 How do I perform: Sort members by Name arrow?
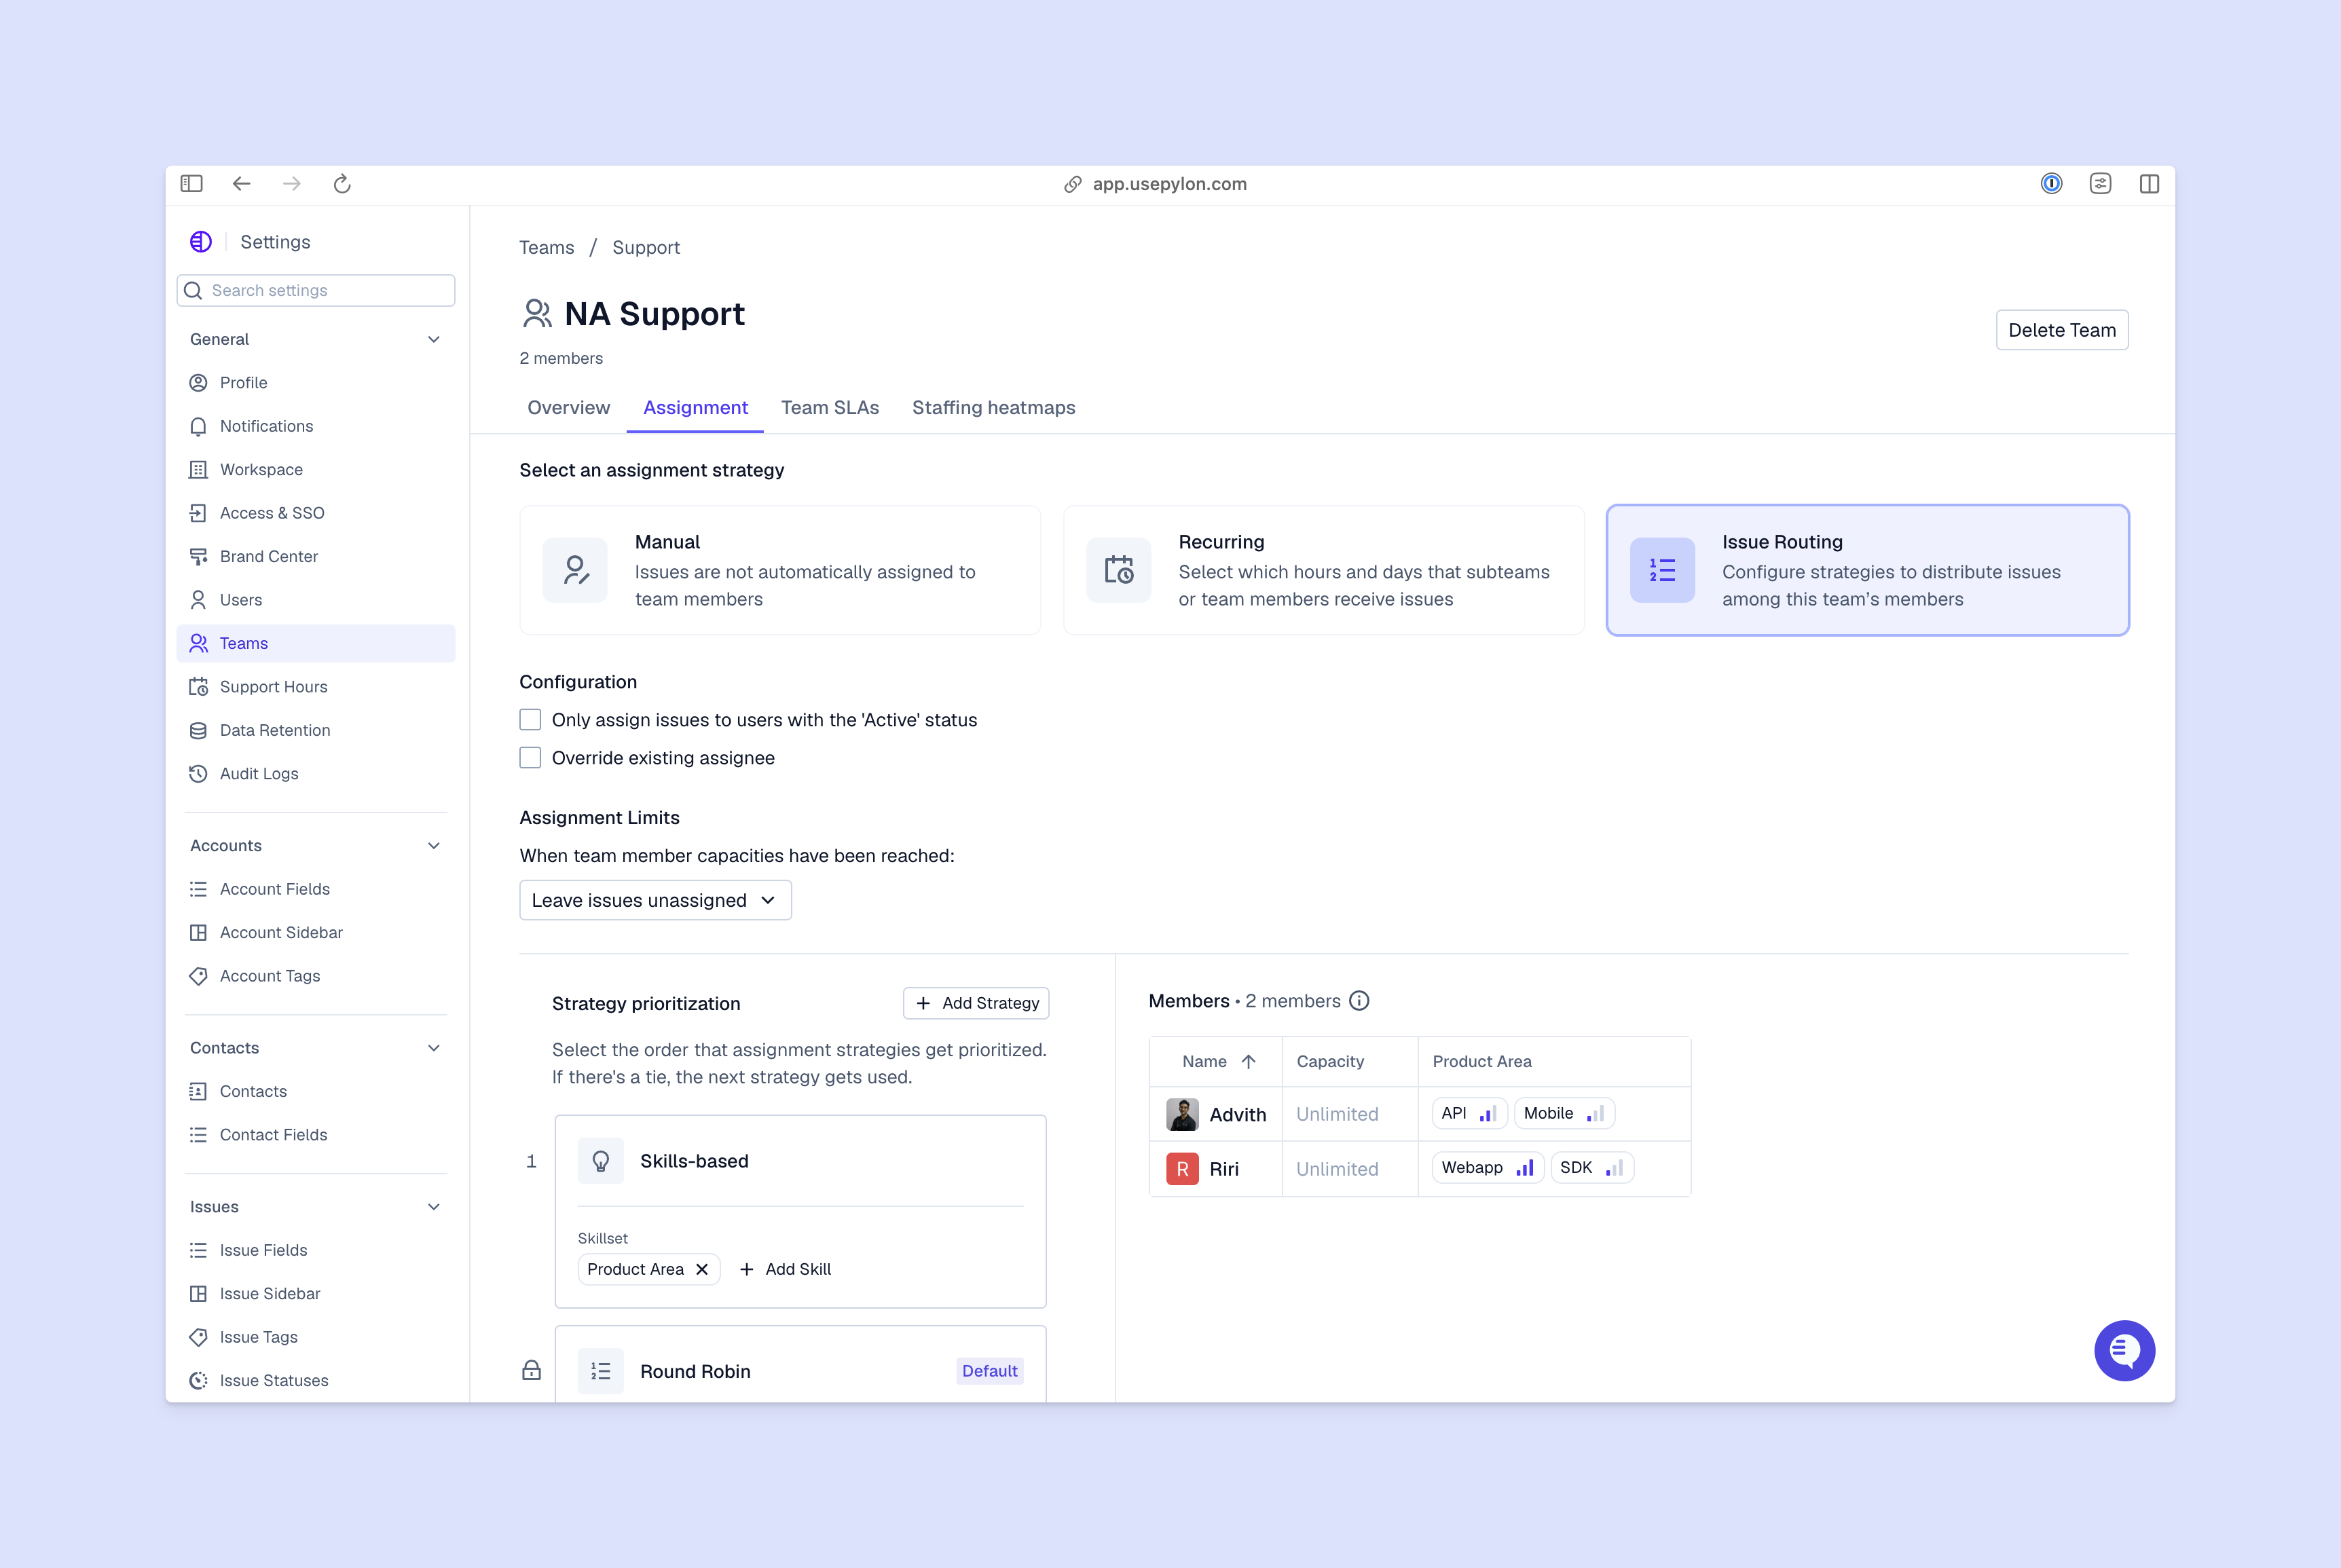point(1248,1062)
